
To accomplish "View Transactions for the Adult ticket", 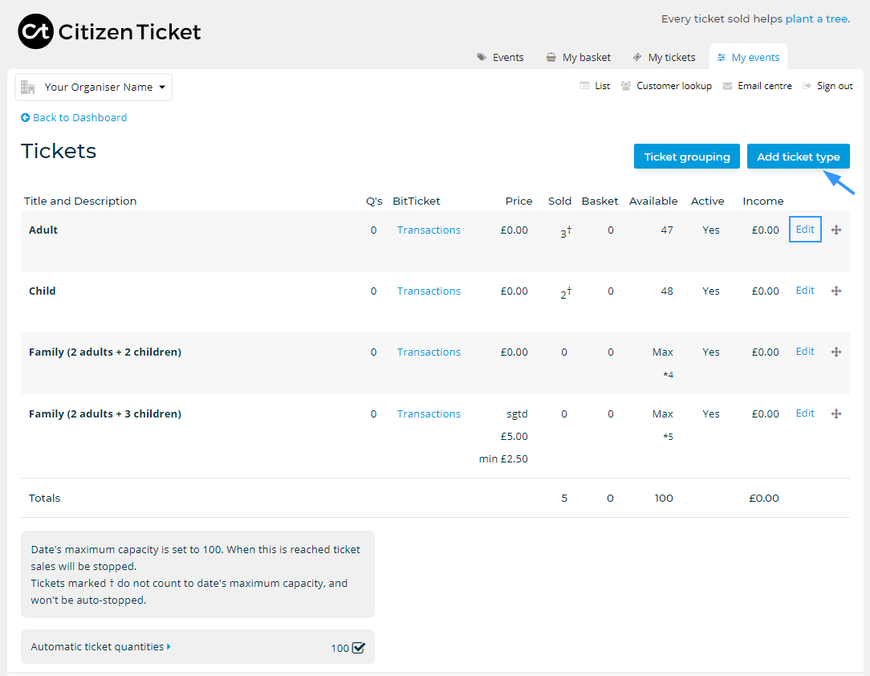I will pos(429,230).
